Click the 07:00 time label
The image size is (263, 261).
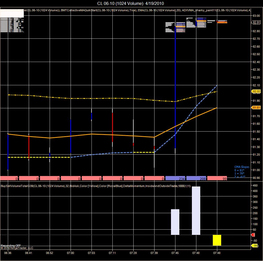click(x=70, y=253)
